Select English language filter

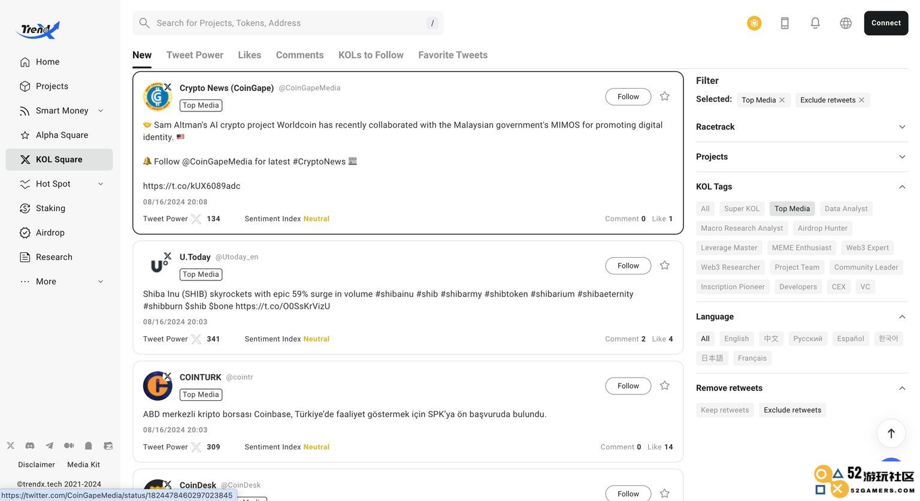(x=736, y=339)
